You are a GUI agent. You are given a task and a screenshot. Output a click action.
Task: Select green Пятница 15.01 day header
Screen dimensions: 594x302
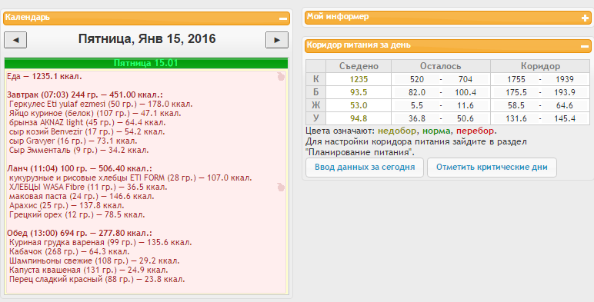(x=146, y=63)
